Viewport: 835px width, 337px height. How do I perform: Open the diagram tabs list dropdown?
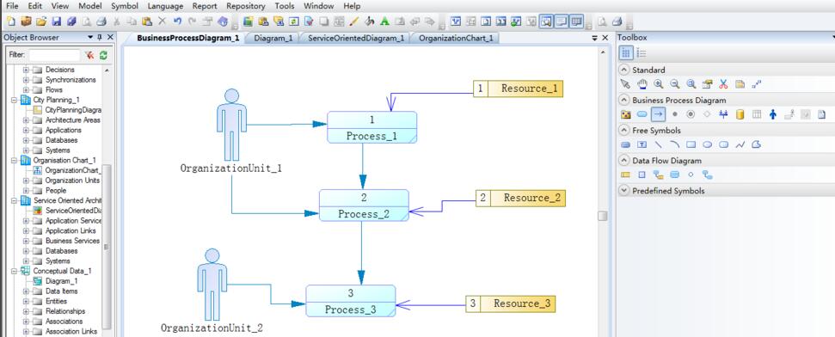(x=595, y=38)
